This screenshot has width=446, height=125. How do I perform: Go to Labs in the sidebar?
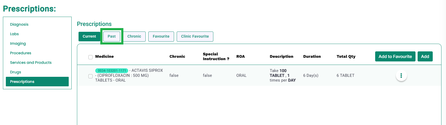(14, 34)
